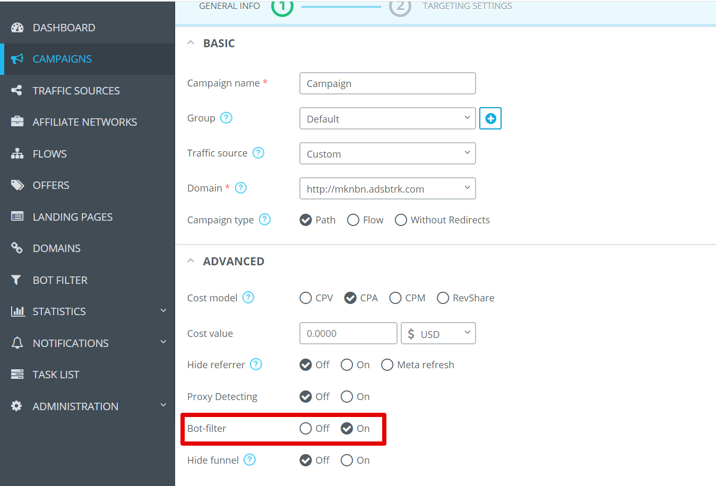Open help tooltip for Campaign type
This screenshot has width=716, height=486.
pyautogui.click(x=265, y=219)
